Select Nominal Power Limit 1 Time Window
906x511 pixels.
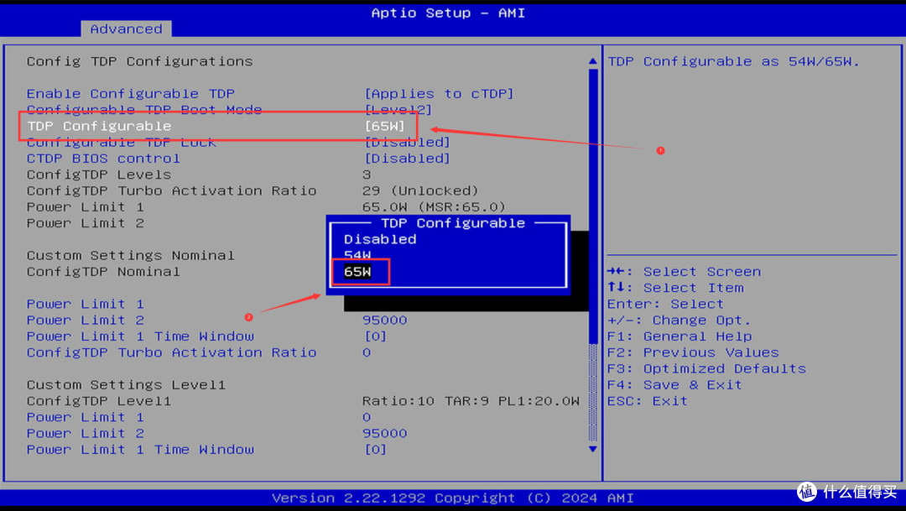pyautogui.click(x=140, y=336)
